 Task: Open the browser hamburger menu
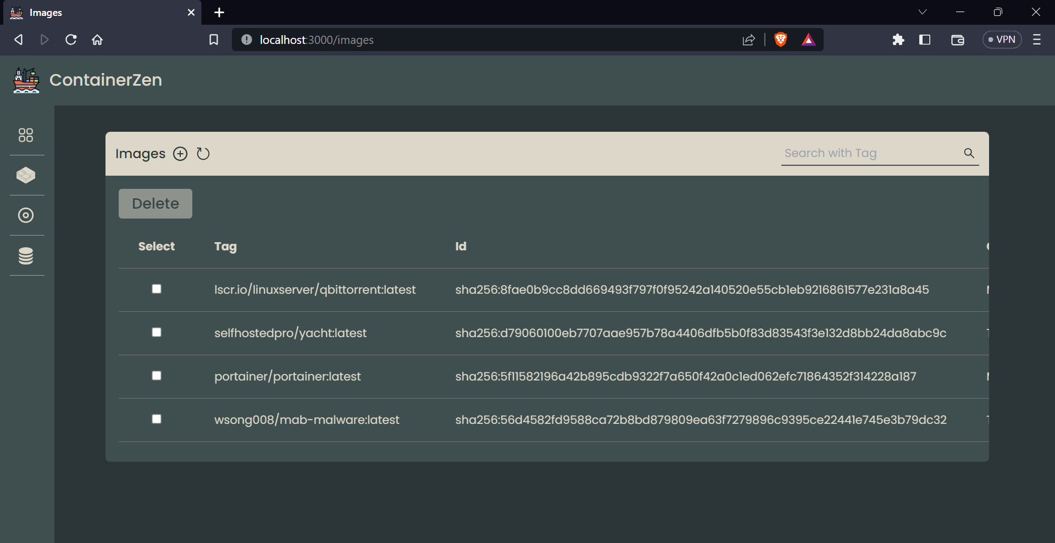[1037, 40]
